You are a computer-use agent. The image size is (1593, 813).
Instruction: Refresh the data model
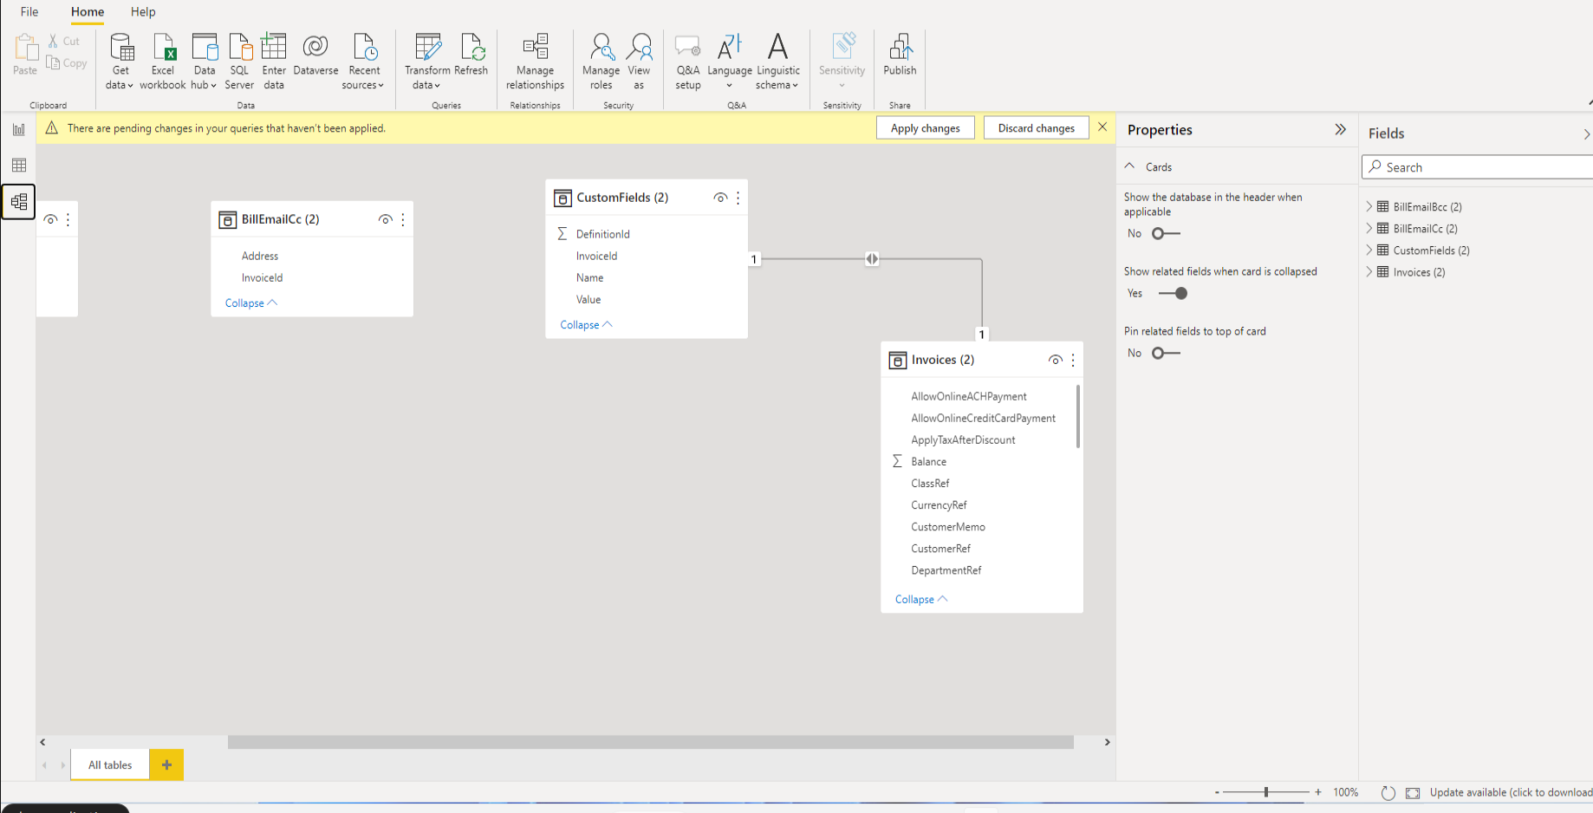[x=472, y=48]
